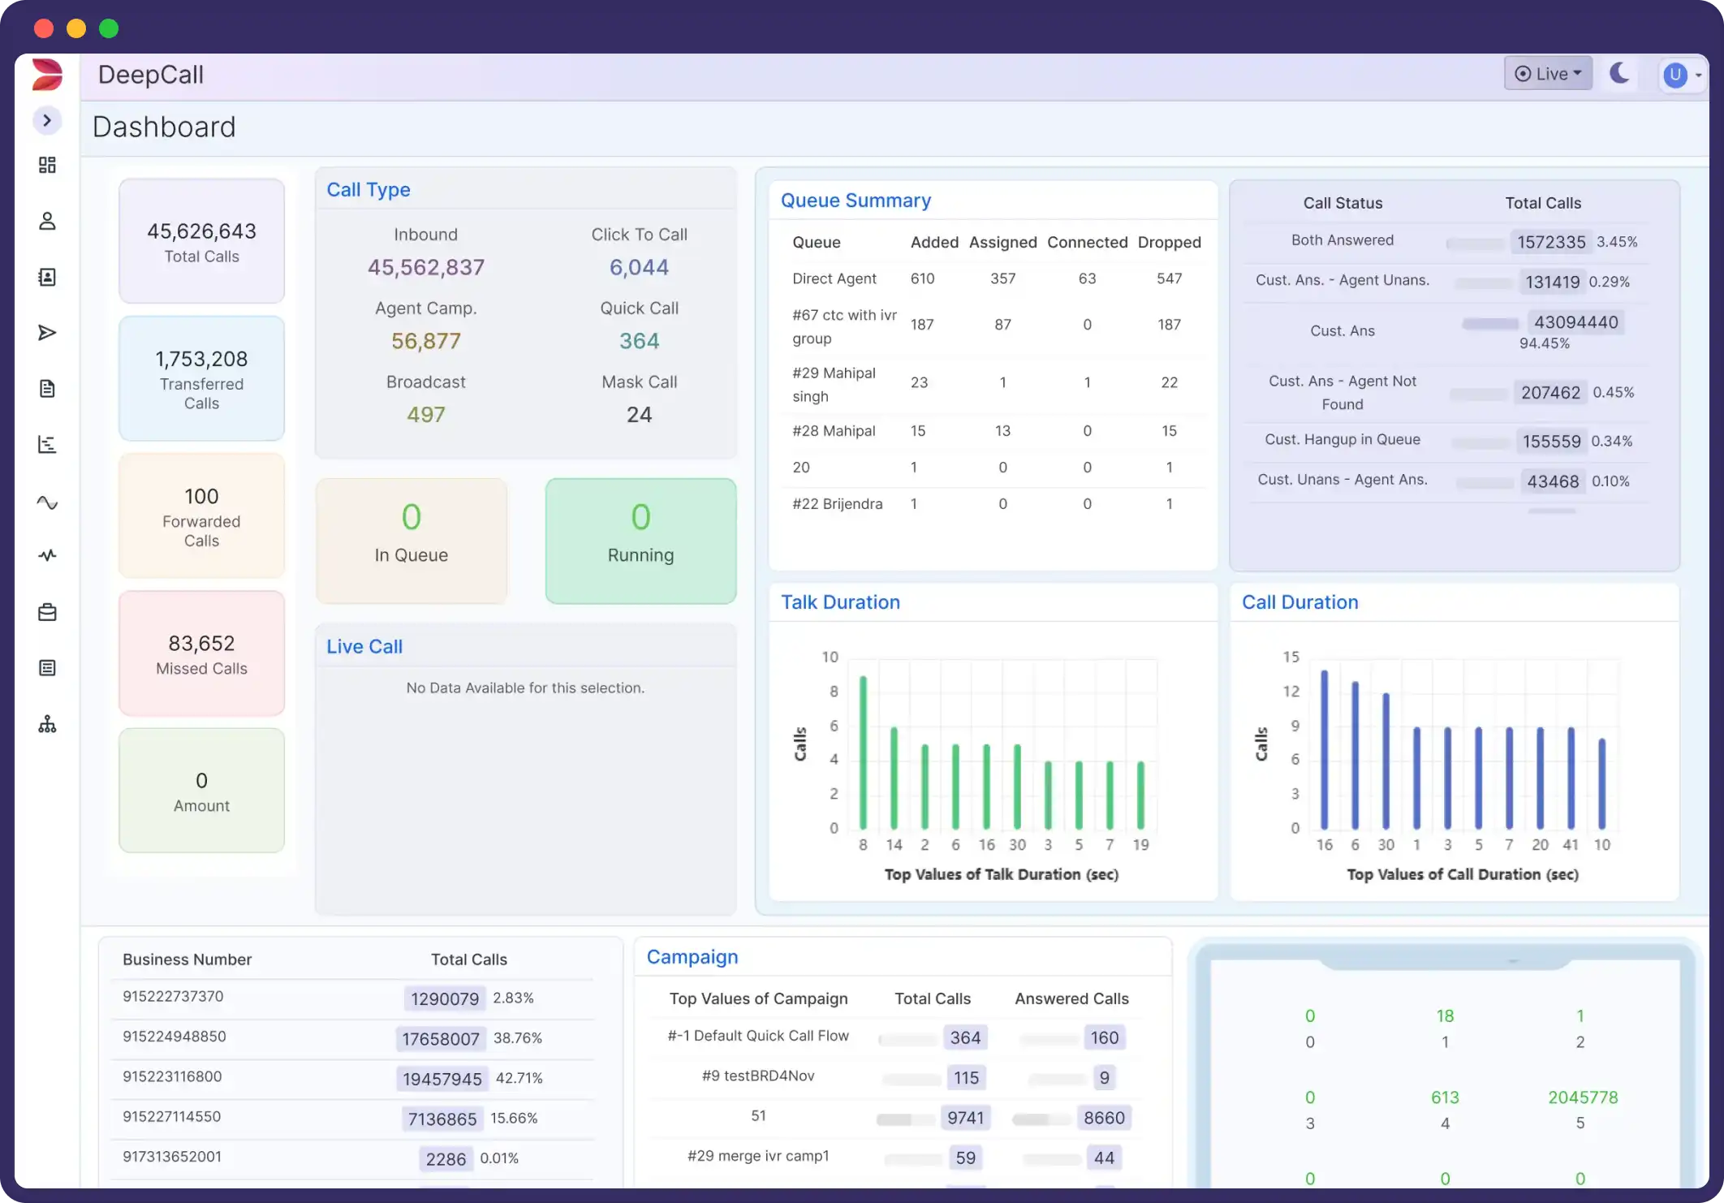1724x1203 pixels.
Task: Open the briefcase sidebar icon
Action: [x=47, y=612]
